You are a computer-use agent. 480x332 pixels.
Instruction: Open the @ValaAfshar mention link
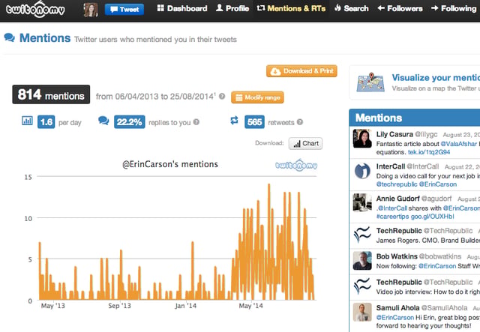458,144
